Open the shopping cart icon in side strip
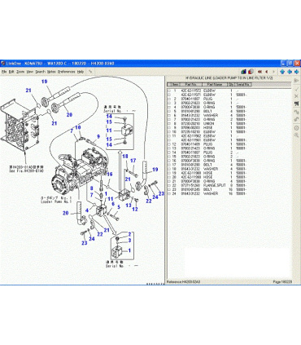301x345 pixels. (296, 104)
